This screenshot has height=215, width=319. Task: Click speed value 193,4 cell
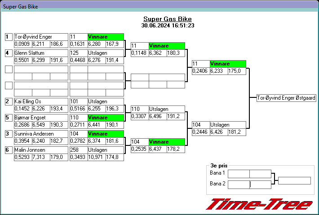59,109
